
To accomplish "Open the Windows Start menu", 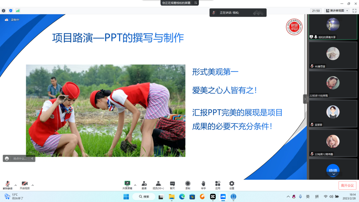I will pyautogui.click(x=126, y=196).
